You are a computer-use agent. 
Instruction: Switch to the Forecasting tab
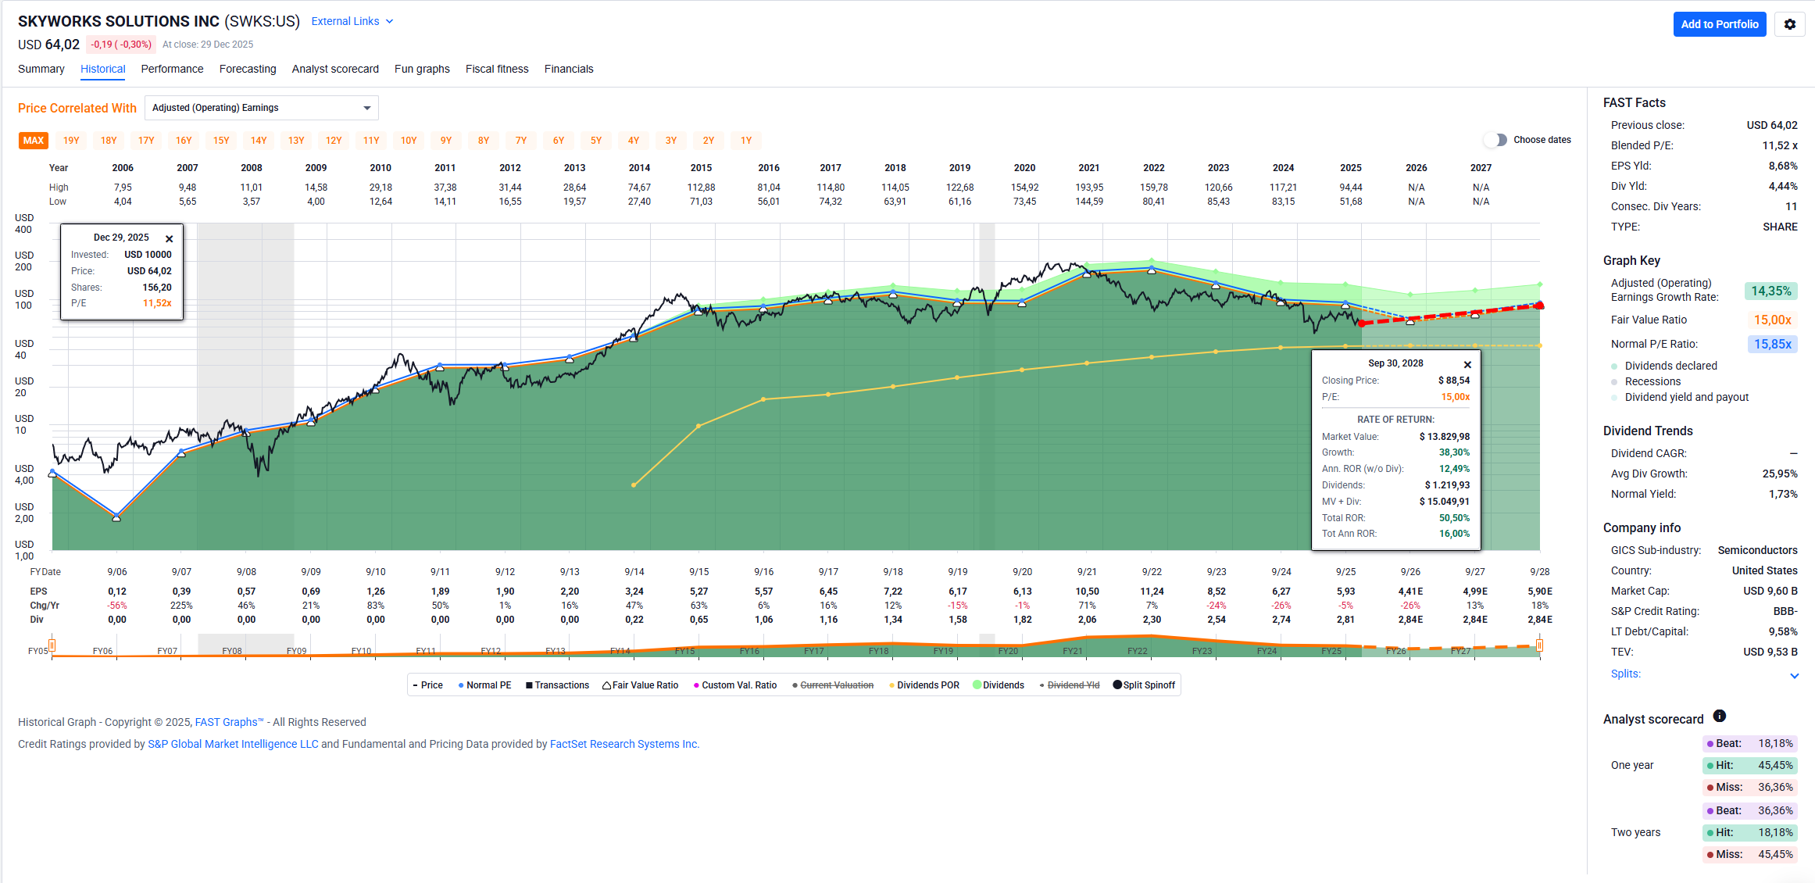[x=248, y=69]
